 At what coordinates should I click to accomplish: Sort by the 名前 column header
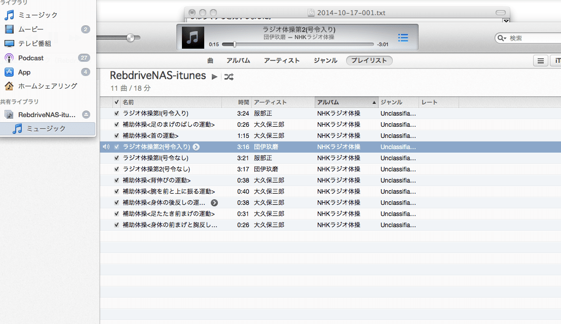pos(171,102)
